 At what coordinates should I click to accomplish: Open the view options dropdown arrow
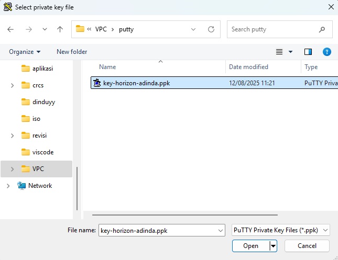click(x=291, y=52)
